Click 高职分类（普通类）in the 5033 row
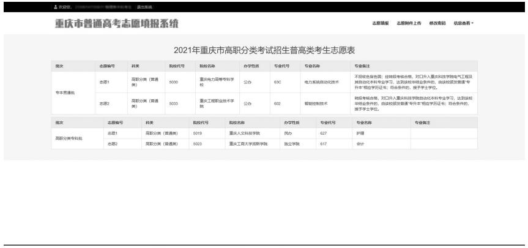This screenshot has width=528, height=248. 145,103
